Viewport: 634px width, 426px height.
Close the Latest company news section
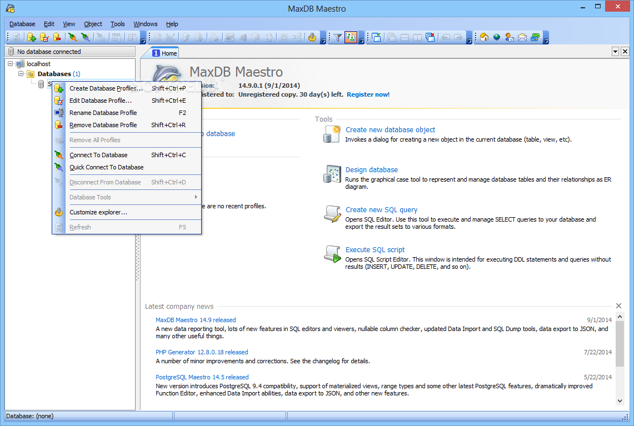tap(618, 306)
